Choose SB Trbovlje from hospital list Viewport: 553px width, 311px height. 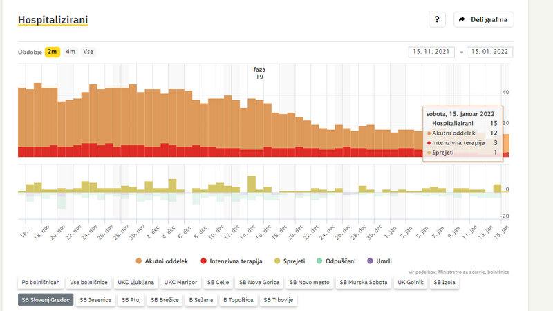pos(276,300)
